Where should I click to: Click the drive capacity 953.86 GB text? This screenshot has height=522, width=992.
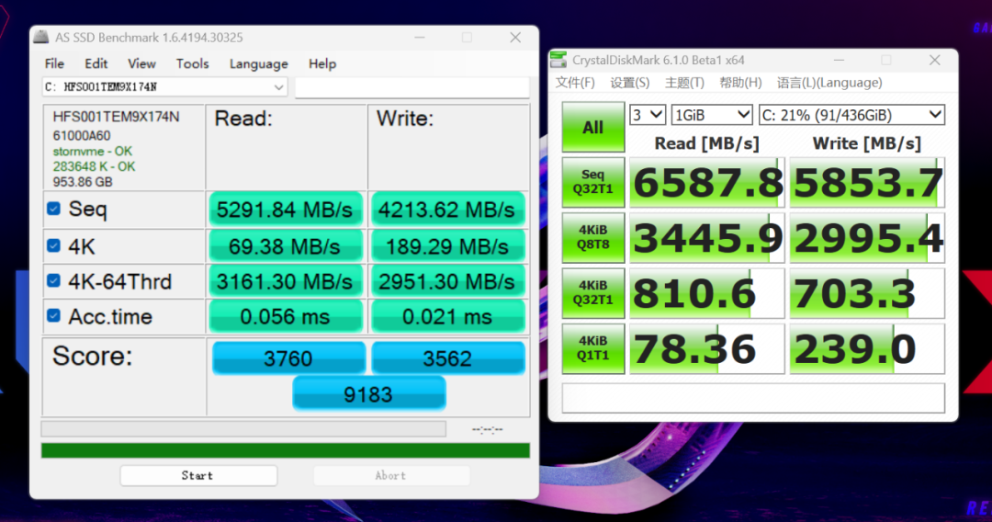pos(83,182)
